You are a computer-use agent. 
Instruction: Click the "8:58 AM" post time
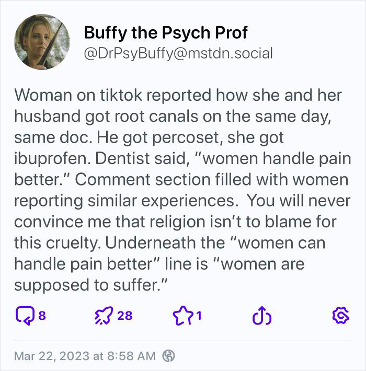click(131, 356)
